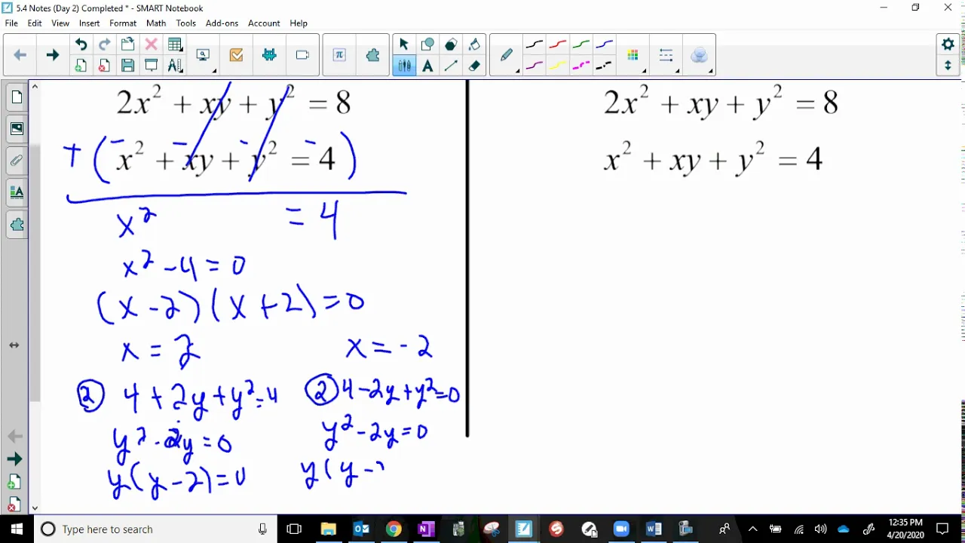Open the transparency dropdown
The height and width of the screenshot is (543, 965).
(x=699, y=55)
